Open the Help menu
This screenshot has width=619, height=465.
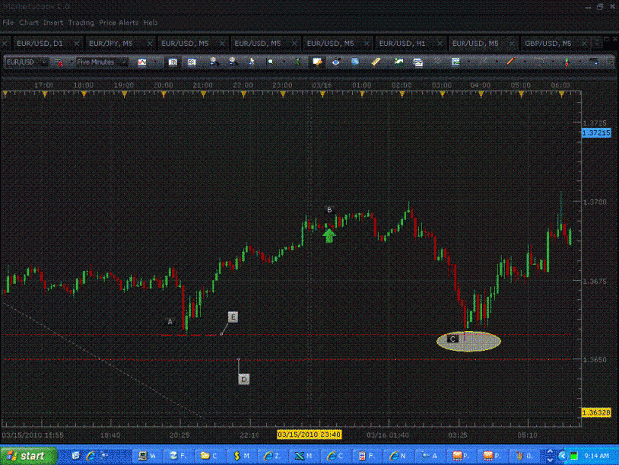[151, 23]
